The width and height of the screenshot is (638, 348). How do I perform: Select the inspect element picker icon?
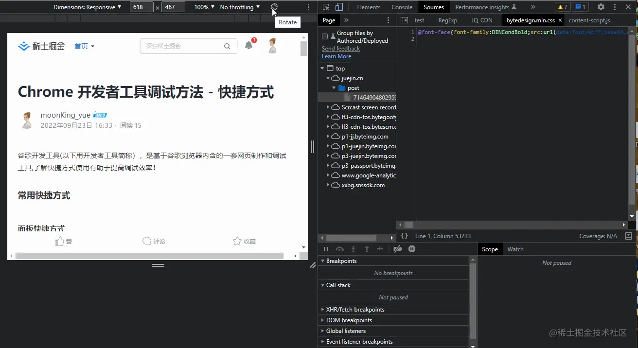326,7
